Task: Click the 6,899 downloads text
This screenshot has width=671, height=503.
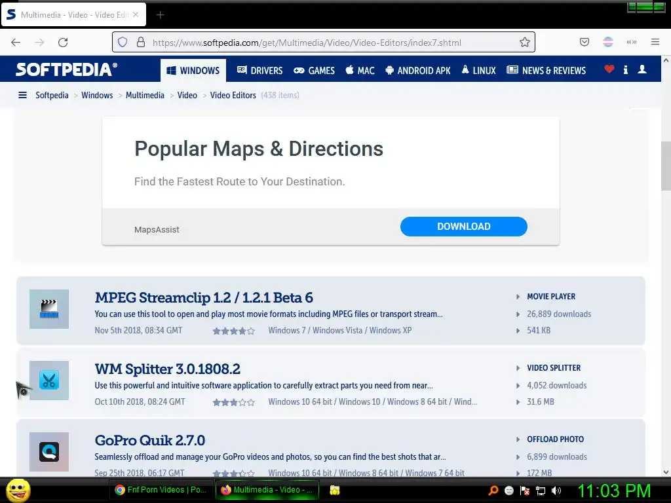Action: pos(557,456)
